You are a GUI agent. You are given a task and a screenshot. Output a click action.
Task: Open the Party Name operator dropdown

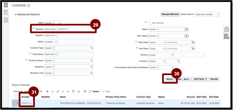(51, 54)
